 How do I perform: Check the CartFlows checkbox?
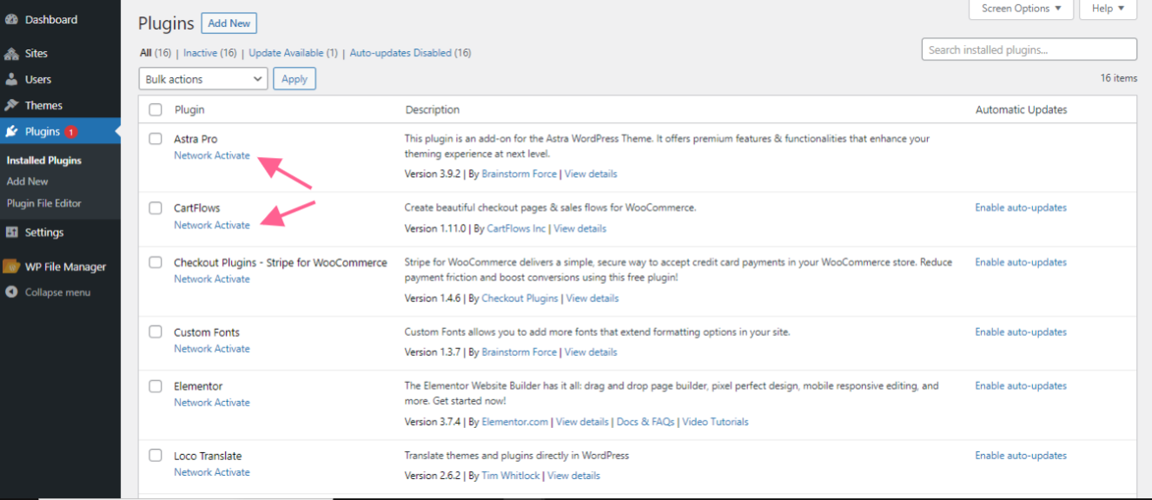(156, 208)
